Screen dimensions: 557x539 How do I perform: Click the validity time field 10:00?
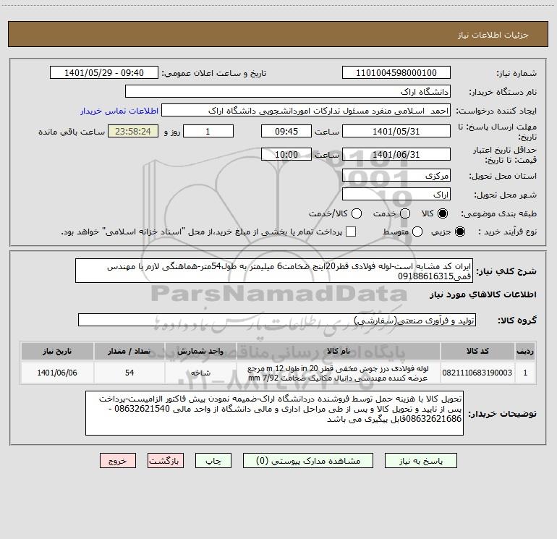click(x=286, y=155)
